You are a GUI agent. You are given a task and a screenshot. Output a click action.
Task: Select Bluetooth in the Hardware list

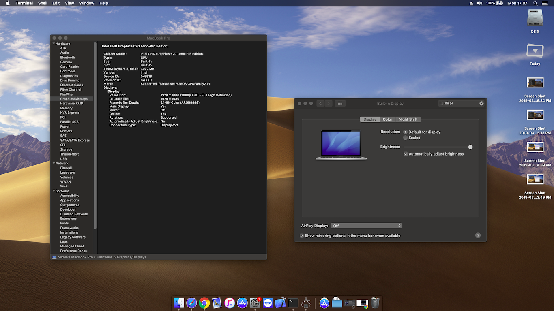coord(67,58)
